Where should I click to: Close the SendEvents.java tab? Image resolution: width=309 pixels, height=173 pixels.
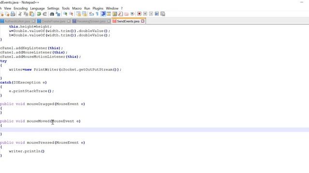click(x=143, y=21)
